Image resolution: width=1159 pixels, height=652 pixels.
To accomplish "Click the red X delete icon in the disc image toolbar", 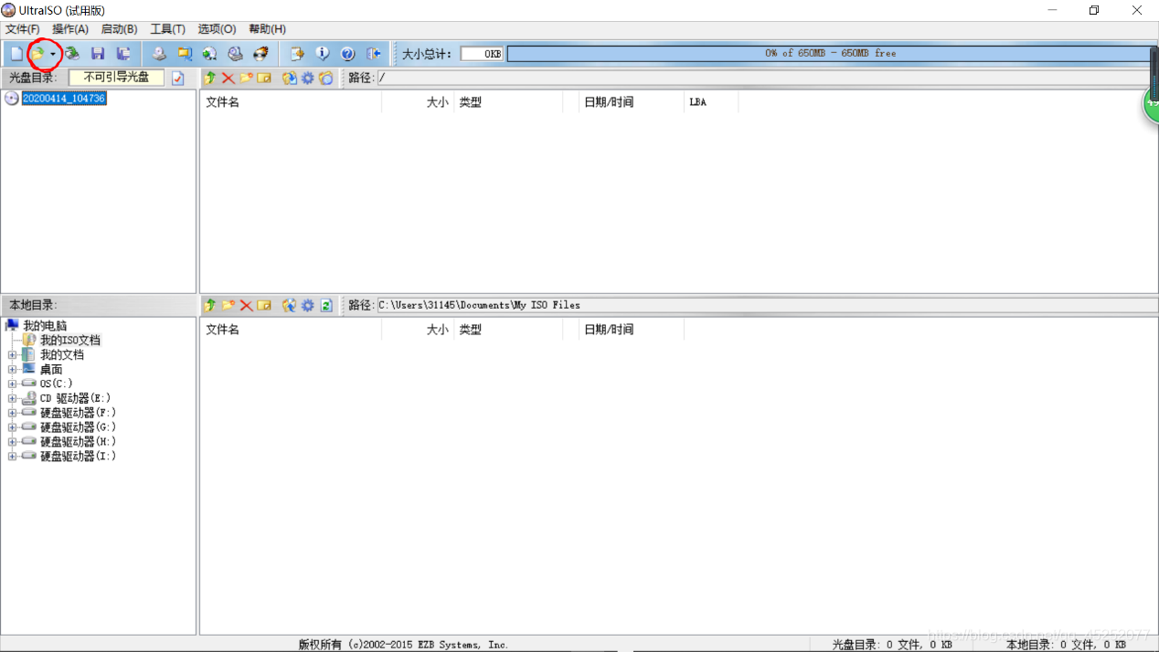I will (x=229, y=78).
